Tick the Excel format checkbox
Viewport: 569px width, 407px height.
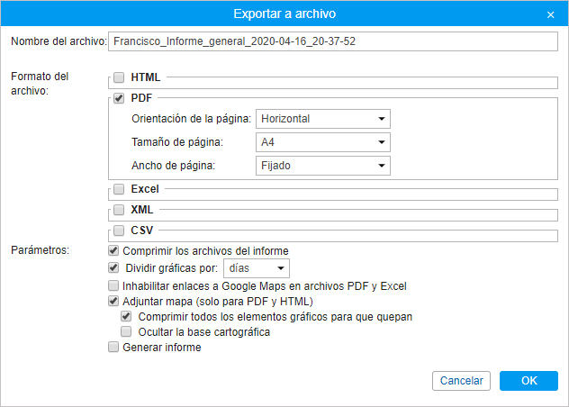[119, 189]
